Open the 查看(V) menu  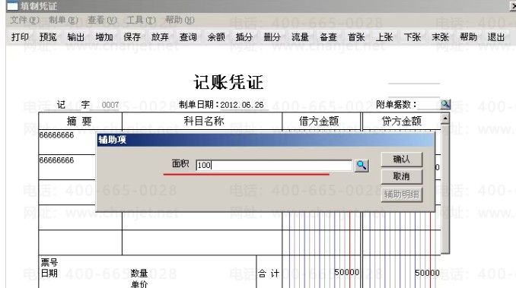click(x=102, y=21)
